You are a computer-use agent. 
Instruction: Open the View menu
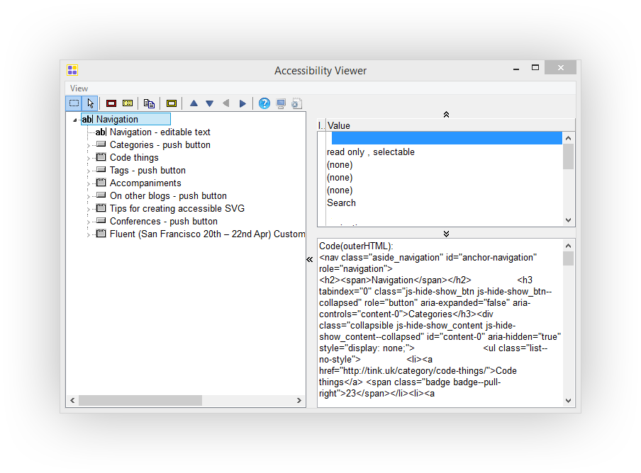79,89
